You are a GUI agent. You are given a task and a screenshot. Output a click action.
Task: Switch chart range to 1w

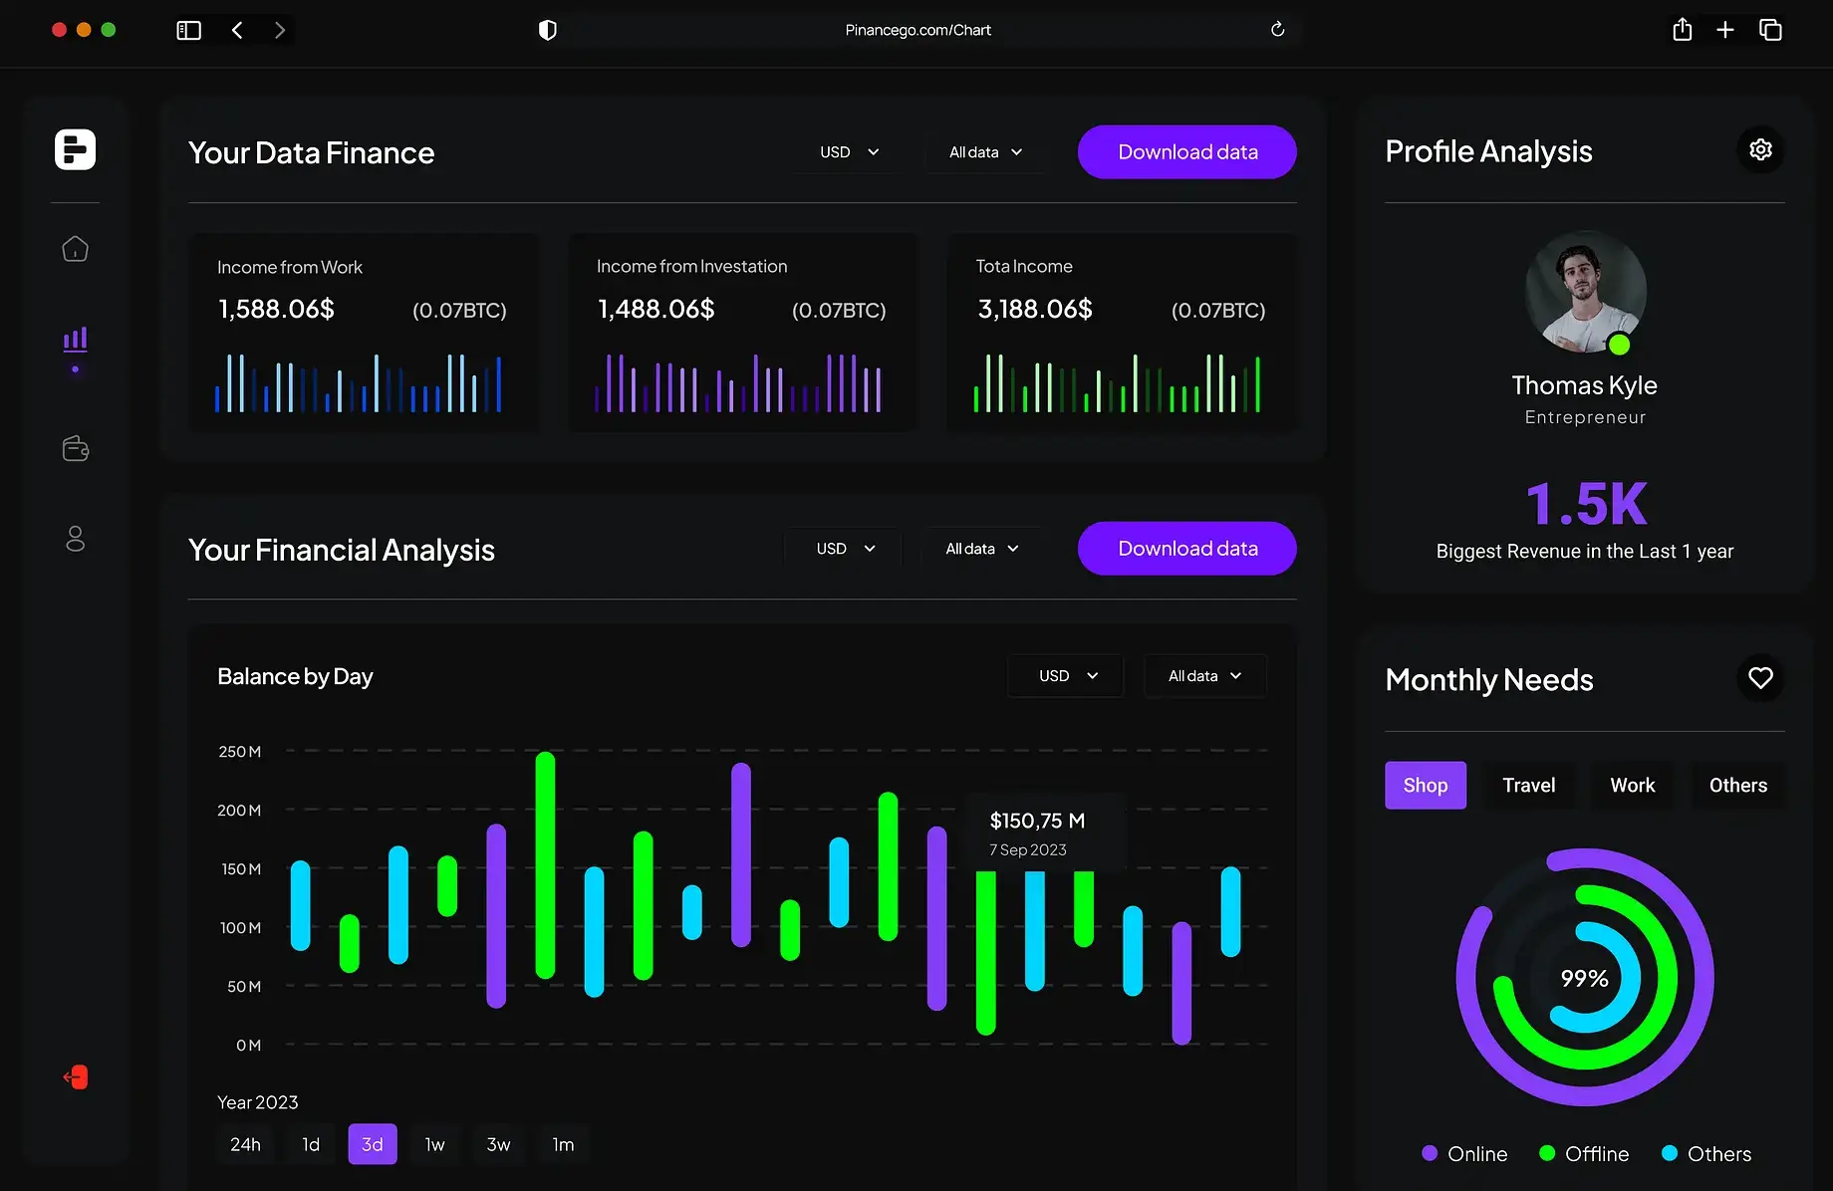pyautogui.click(x=434, y=1144)
